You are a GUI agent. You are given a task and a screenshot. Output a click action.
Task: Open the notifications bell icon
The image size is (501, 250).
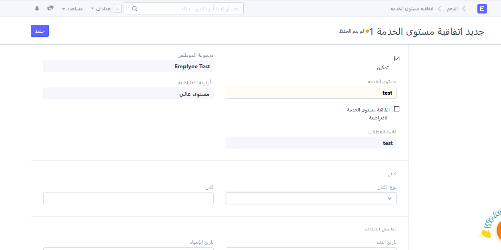[37, 8]
